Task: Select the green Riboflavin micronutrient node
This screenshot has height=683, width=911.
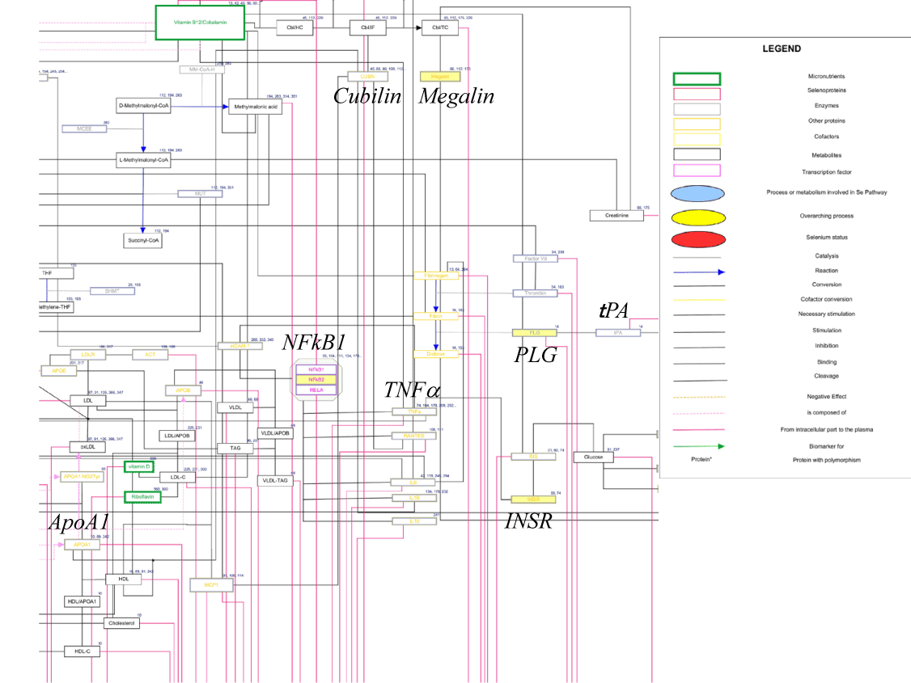Action: [x=142, y=497]
